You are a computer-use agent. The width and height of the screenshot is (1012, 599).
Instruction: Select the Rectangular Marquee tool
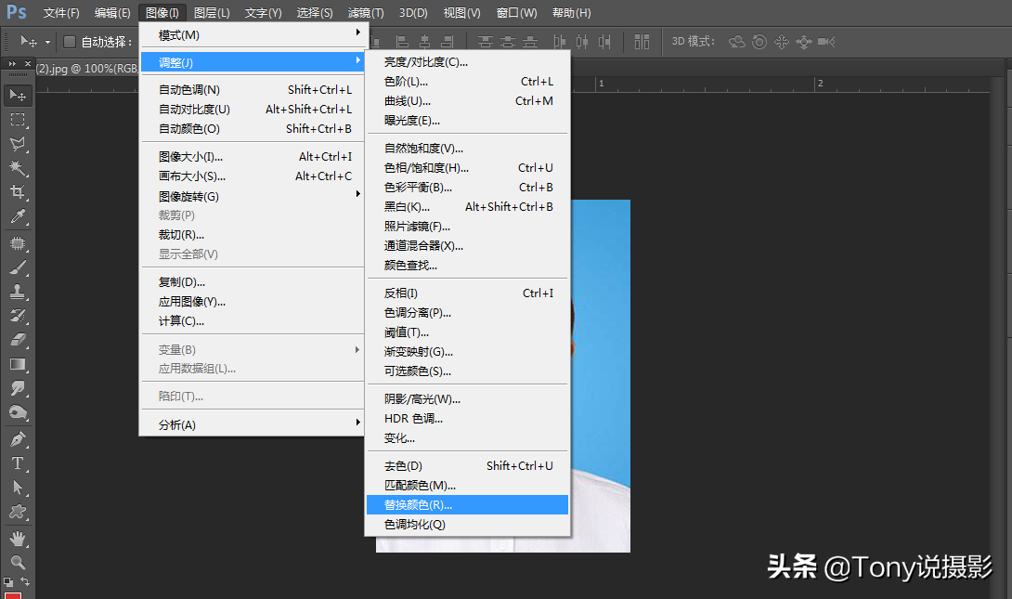(18, 120)
